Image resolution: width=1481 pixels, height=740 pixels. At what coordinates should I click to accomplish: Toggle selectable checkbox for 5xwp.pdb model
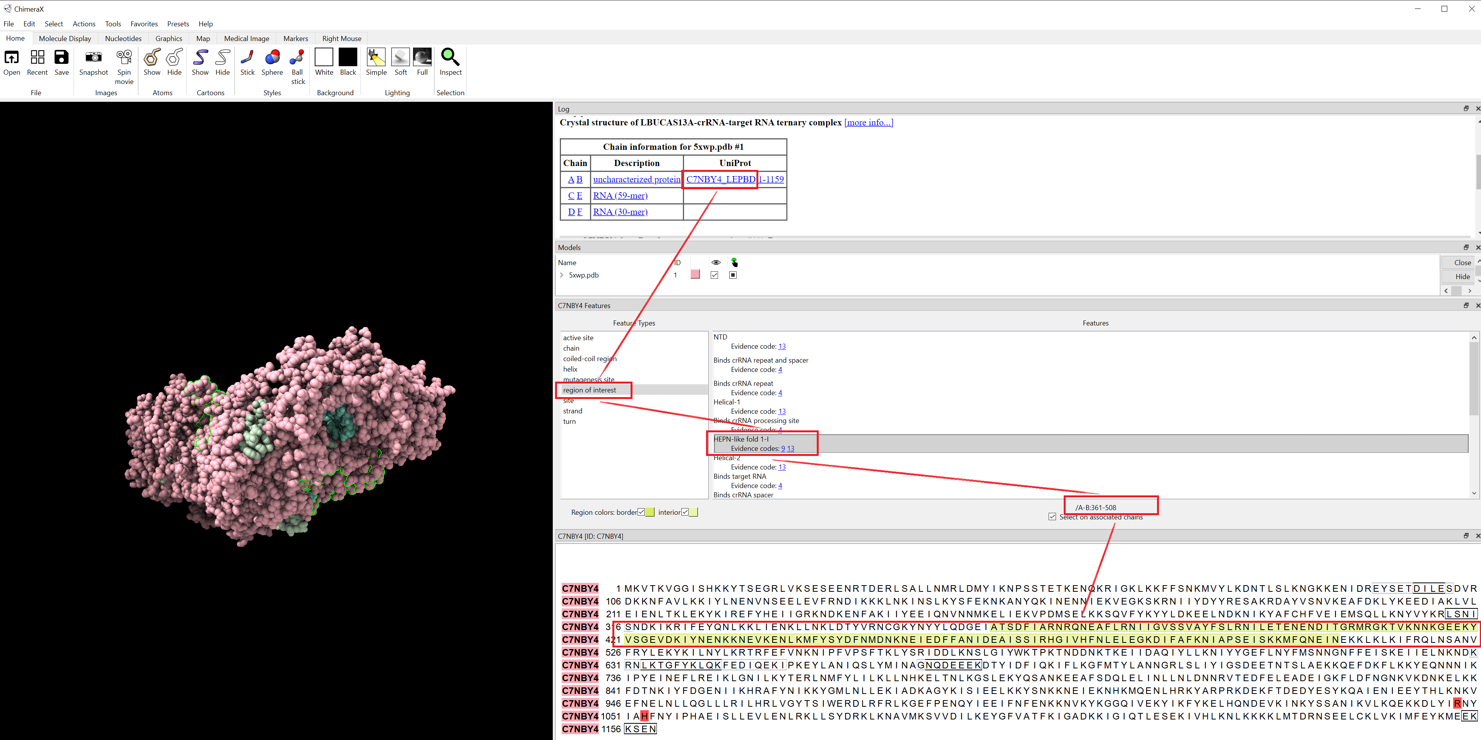tap(732, 275)
